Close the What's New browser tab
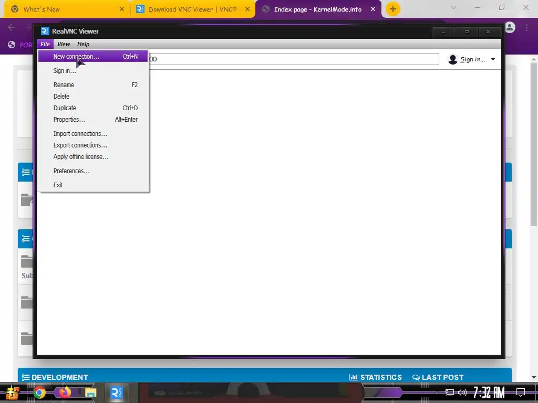Viewport: 538px width, 403px height. pos(121,9)
